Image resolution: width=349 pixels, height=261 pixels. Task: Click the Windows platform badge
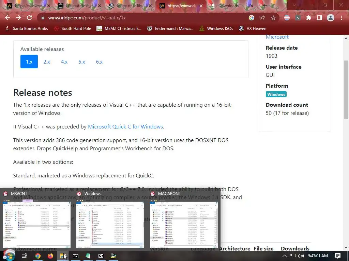click(x=276, y=94)
